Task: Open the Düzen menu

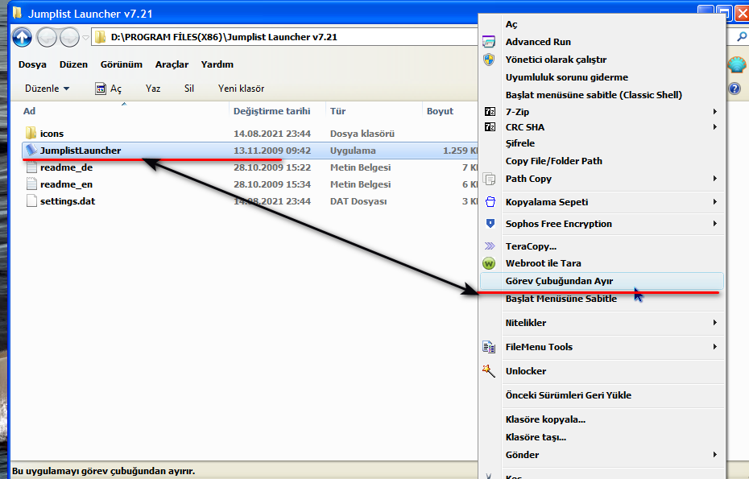Action: (x=73, y=64)
